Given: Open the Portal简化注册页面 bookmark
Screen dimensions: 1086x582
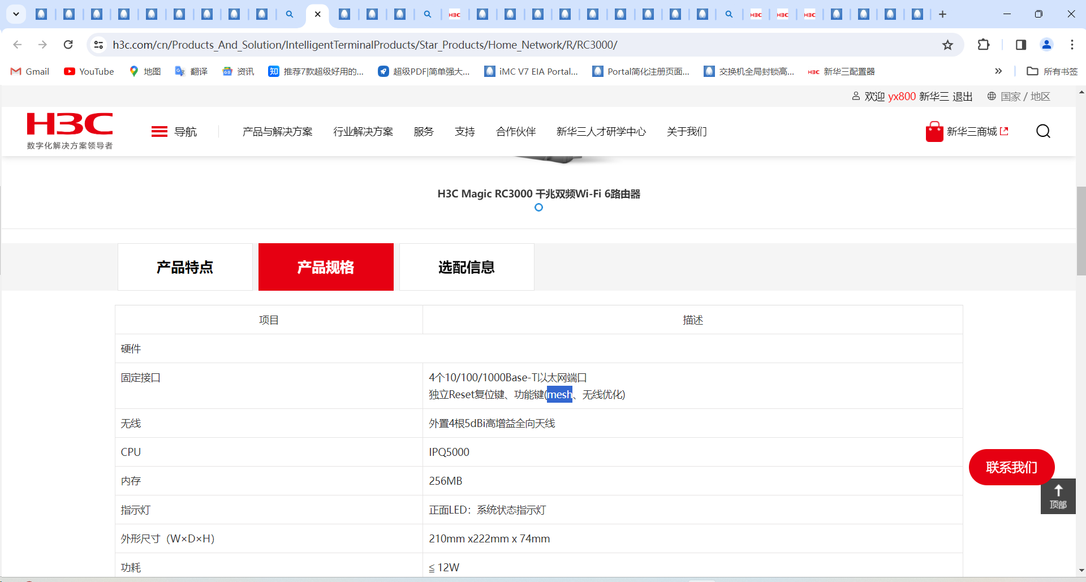Looking at the screenshot, I should [641, 71].
